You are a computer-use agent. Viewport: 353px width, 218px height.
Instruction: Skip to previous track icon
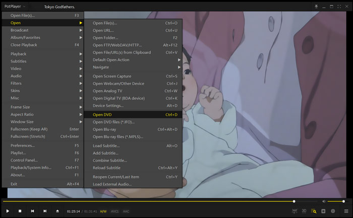pyautogui.click(x=32, y=211)
